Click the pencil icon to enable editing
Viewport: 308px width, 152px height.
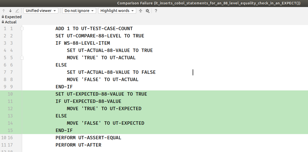point(16,11)
